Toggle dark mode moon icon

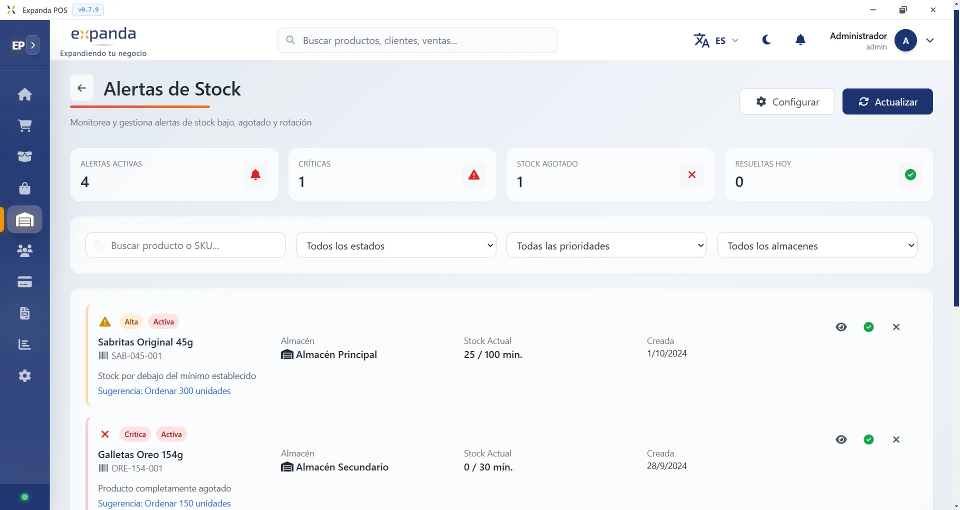point(766,40)
